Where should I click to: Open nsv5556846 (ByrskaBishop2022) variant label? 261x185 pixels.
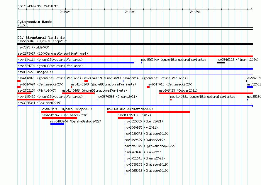click(43, 41)
